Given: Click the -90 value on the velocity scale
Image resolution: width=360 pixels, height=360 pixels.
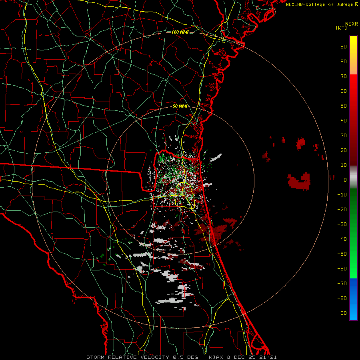Looking at the screenshot, I should (342, 313).
